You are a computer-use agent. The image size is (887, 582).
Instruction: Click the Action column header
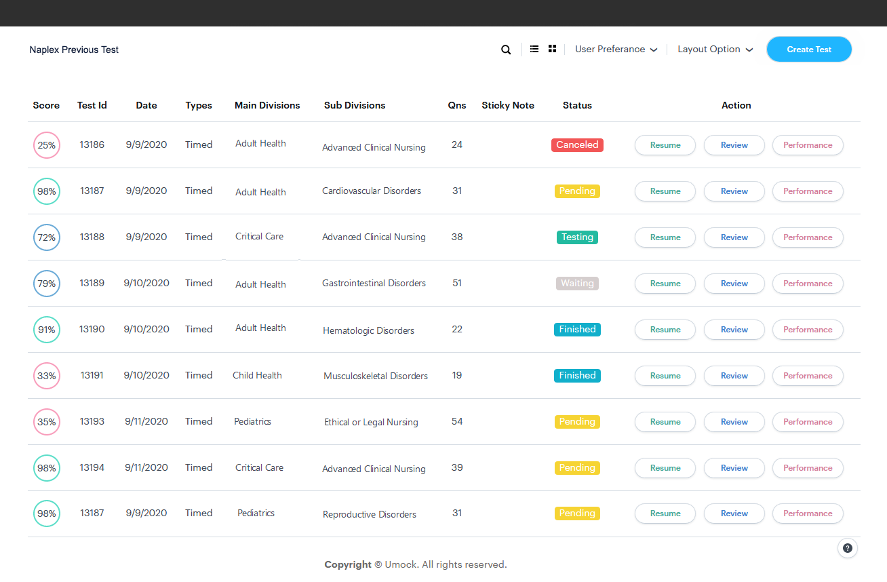click(x=736, y=105)
